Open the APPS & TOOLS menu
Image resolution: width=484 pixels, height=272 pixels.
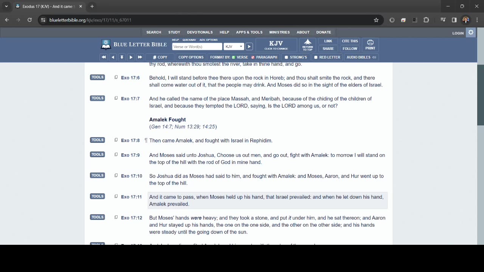point(249,32)
